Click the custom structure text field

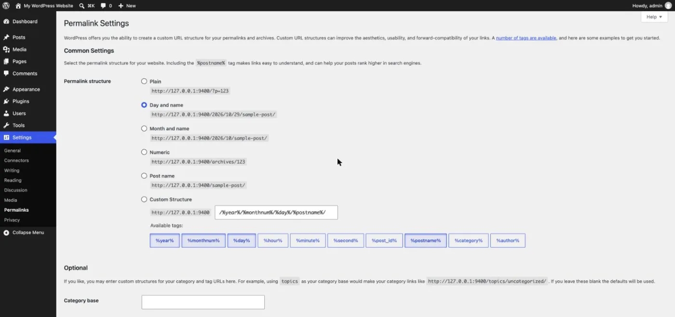276,213
